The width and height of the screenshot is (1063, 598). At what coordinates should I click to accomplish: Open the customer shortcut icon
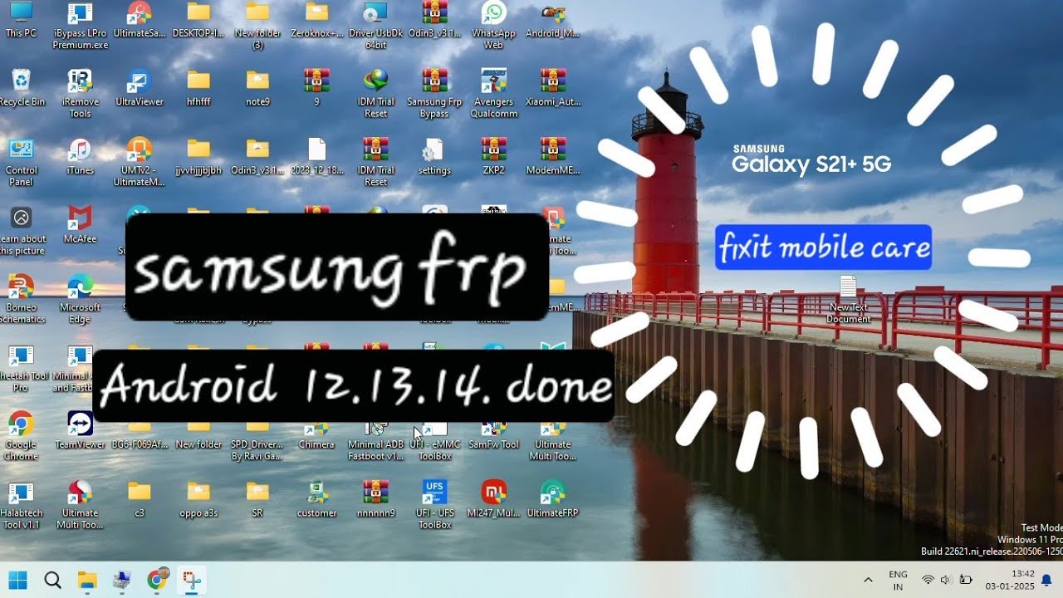pyautogui.click(x=316, y=499)
